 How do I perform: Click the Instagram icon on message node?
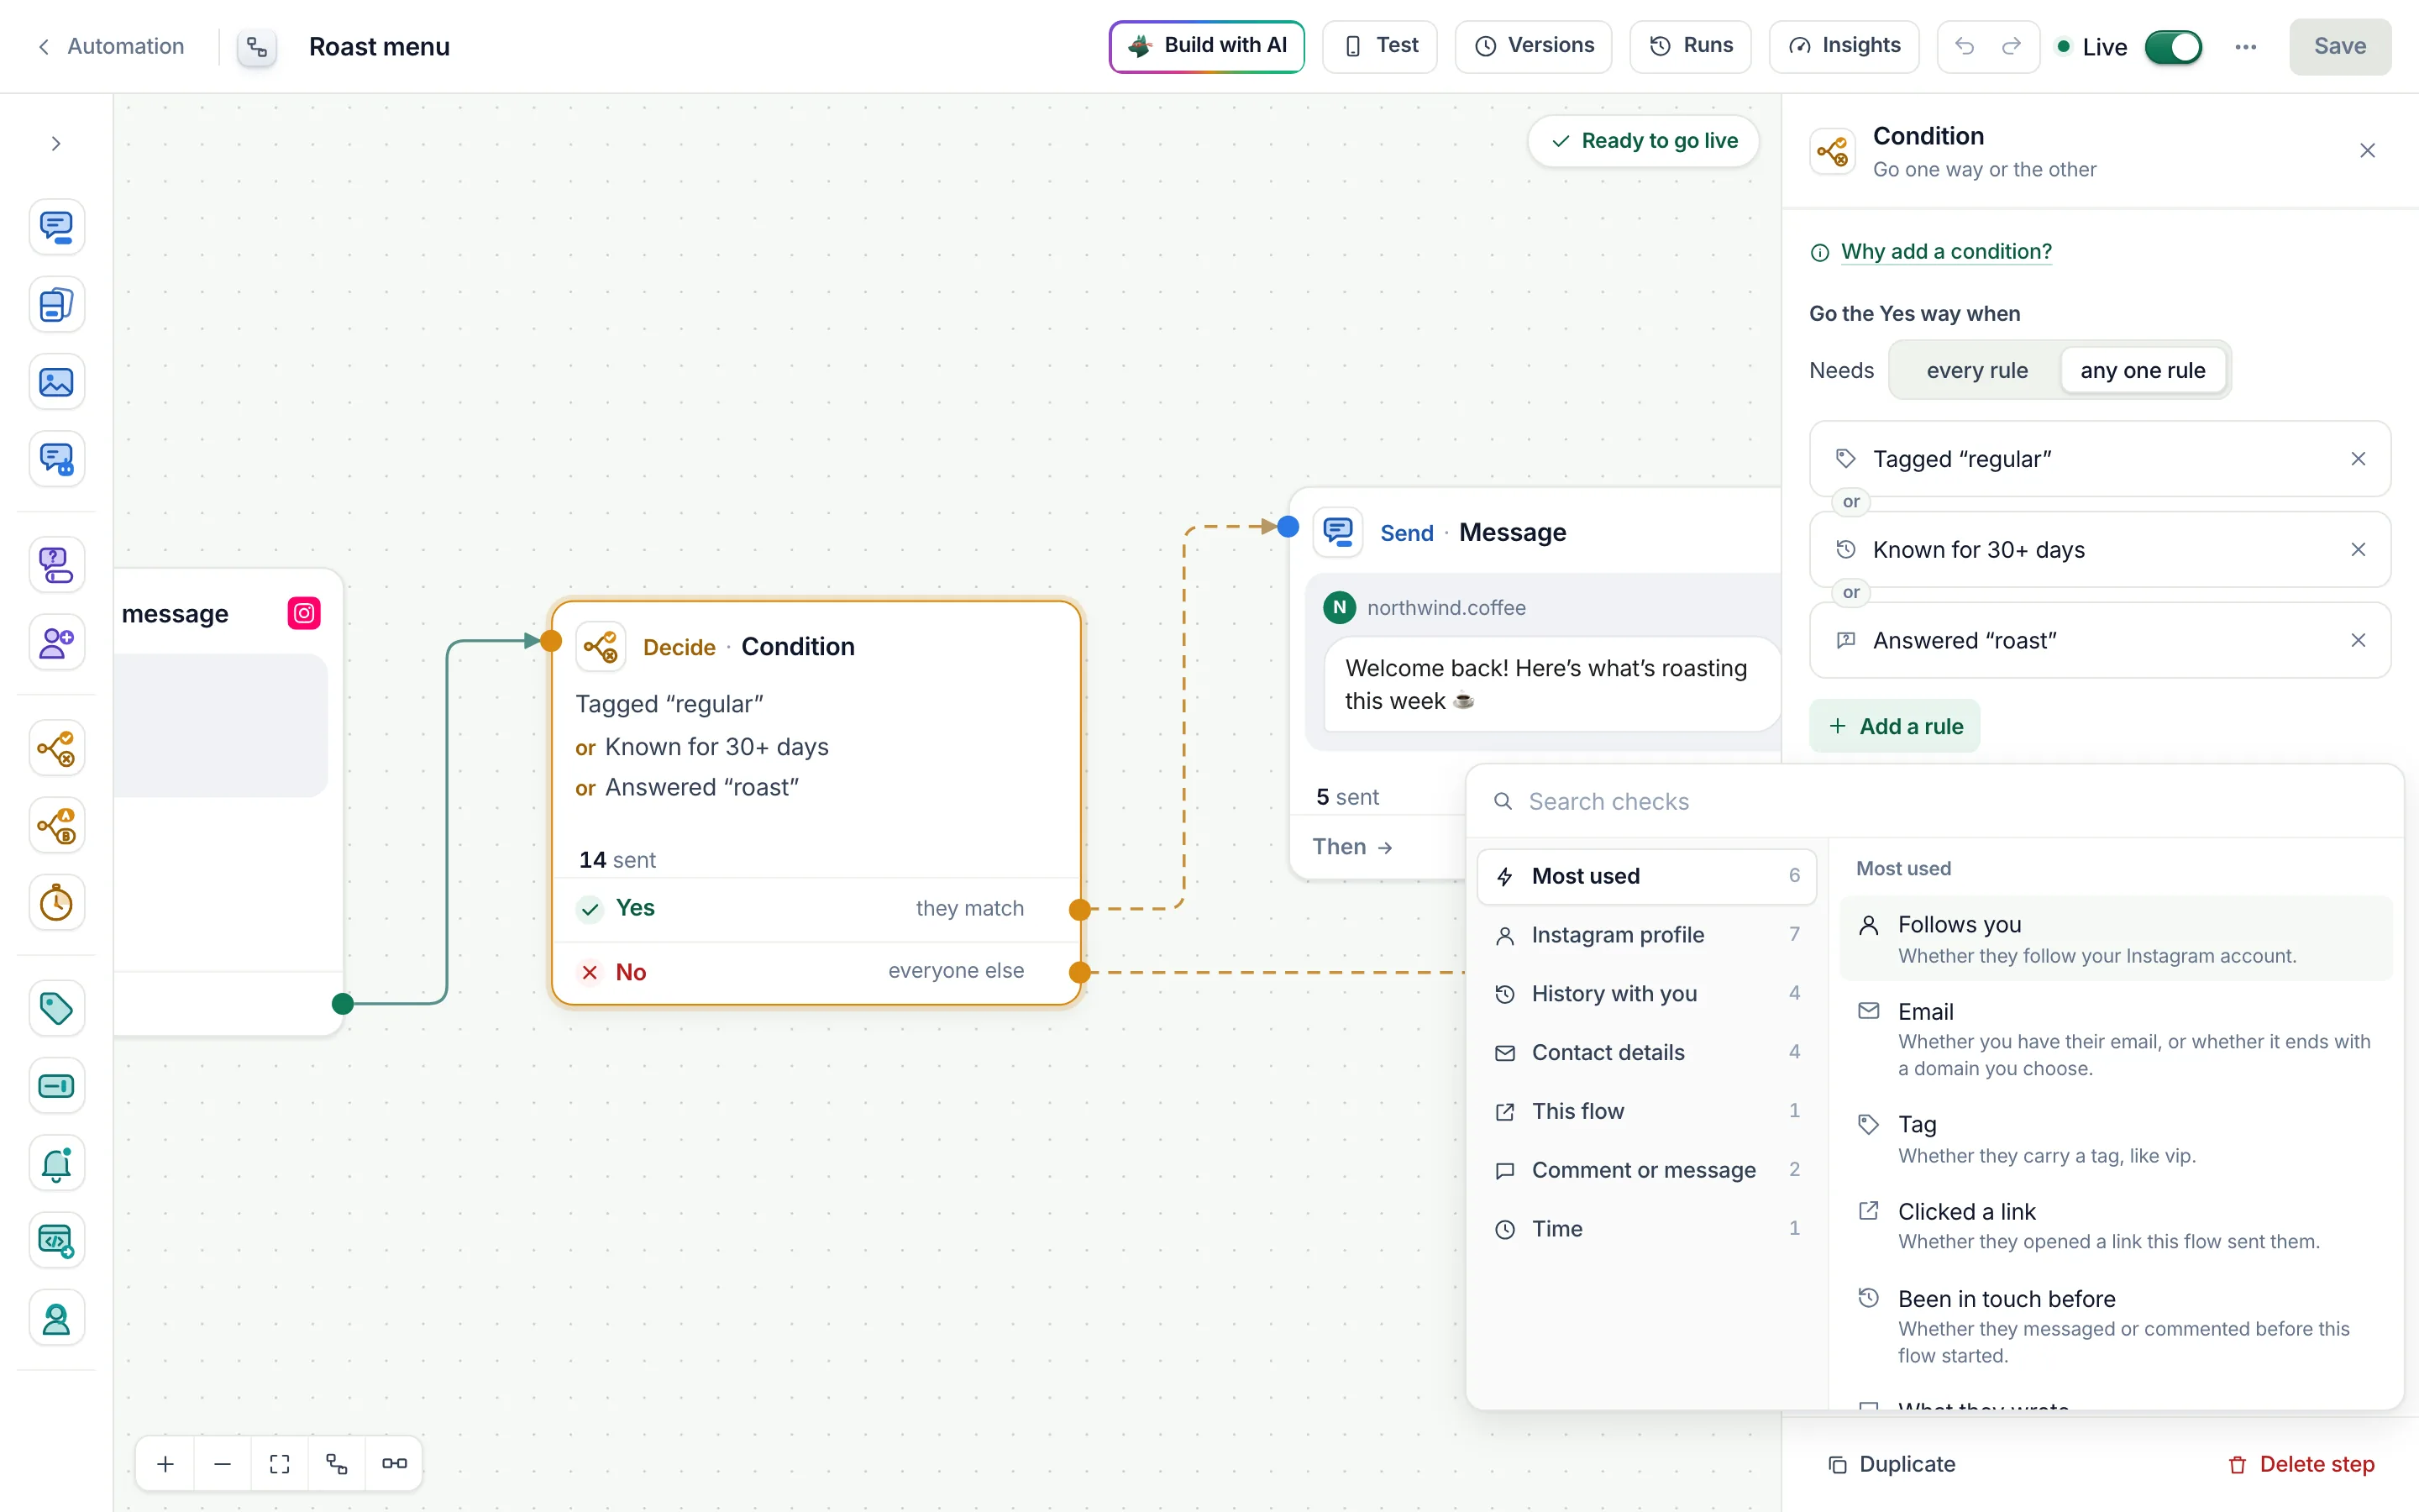coord(304,613)
